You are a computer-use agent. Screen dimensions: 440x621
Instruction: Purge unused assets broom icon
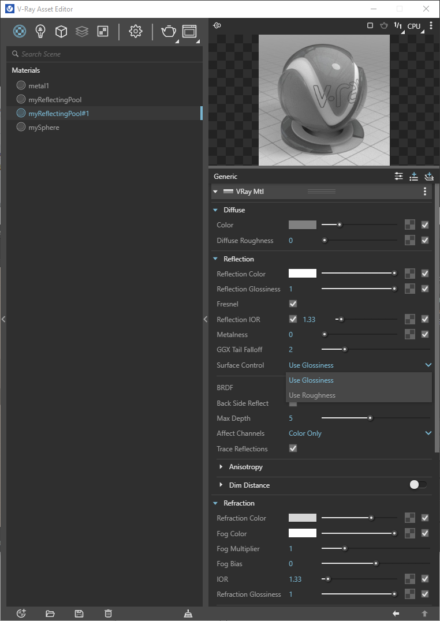coord(188,613)
